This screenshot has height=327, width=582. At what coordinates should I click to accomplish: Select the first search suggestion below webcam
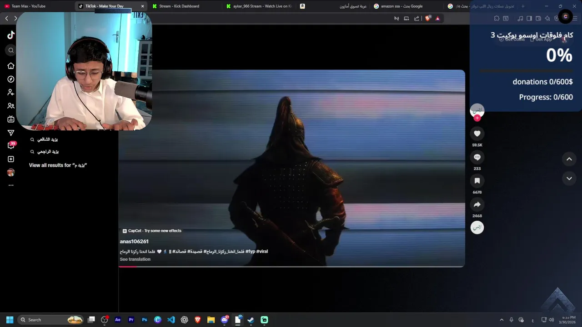click(48, 139)
